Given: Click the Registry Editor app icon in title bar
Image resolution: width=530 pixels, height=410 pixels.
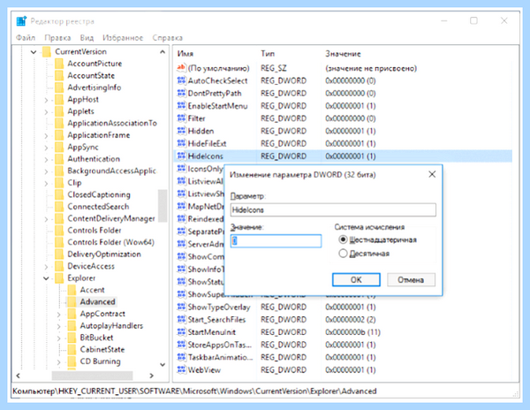Looking at the screenshot, I should pos(21,21).
